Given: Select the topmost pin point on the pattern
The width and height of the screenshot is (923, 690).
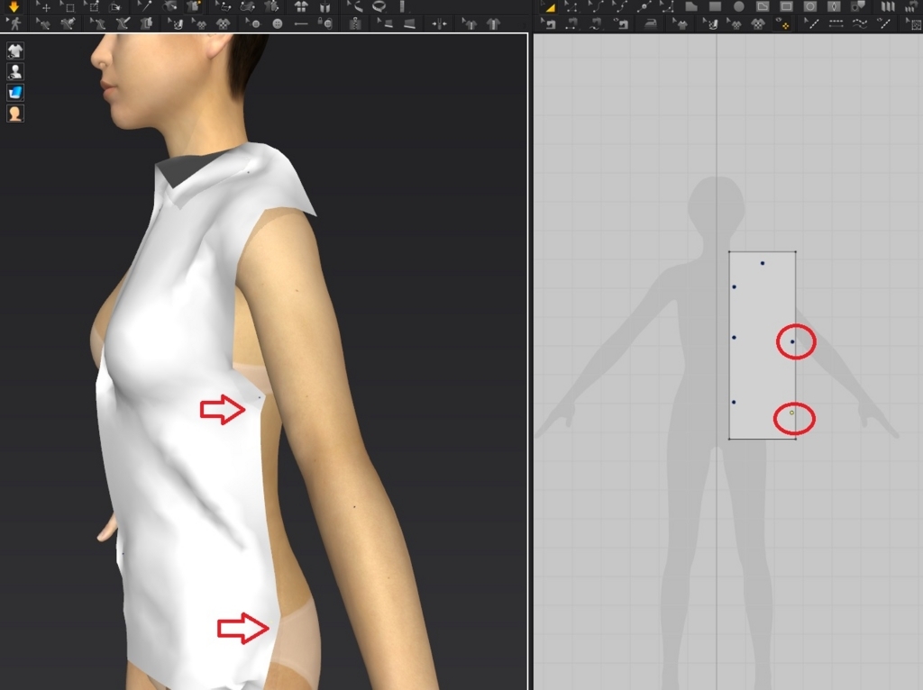Looking at the screenshot, I should click(763, 263).
